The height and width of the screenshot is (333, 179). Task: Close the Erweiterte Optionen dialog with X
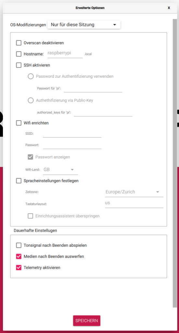169,8
